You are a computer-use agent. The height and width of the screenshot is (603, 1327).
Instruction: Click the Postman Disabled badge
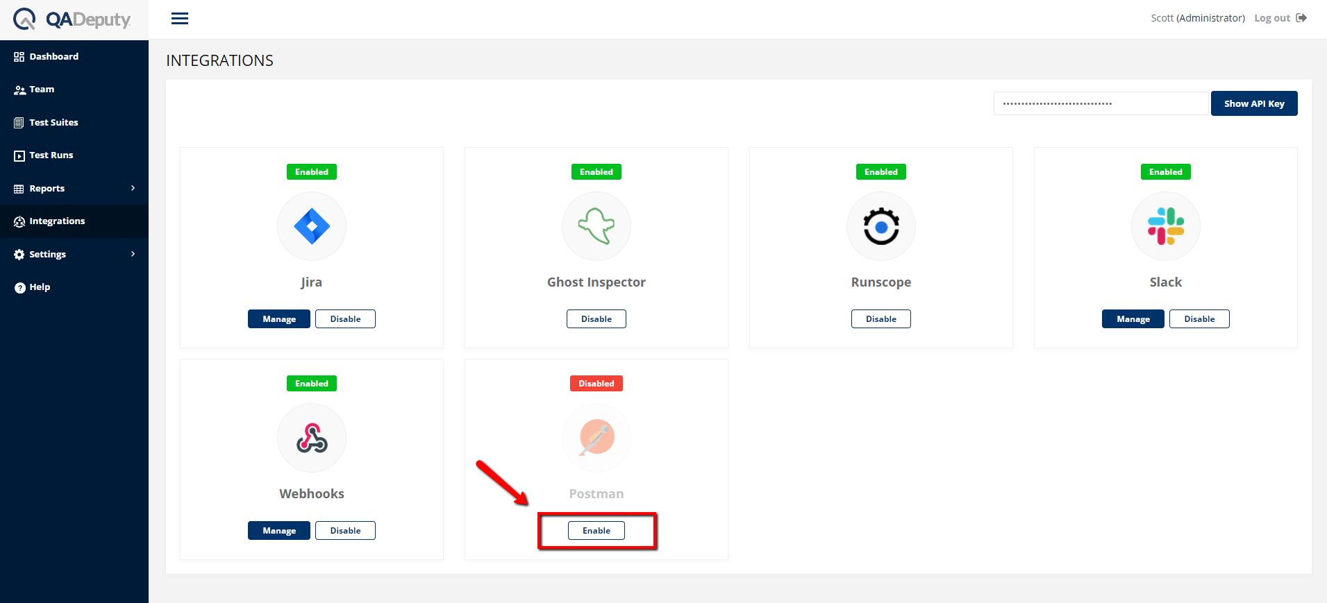tap(596, 384)
